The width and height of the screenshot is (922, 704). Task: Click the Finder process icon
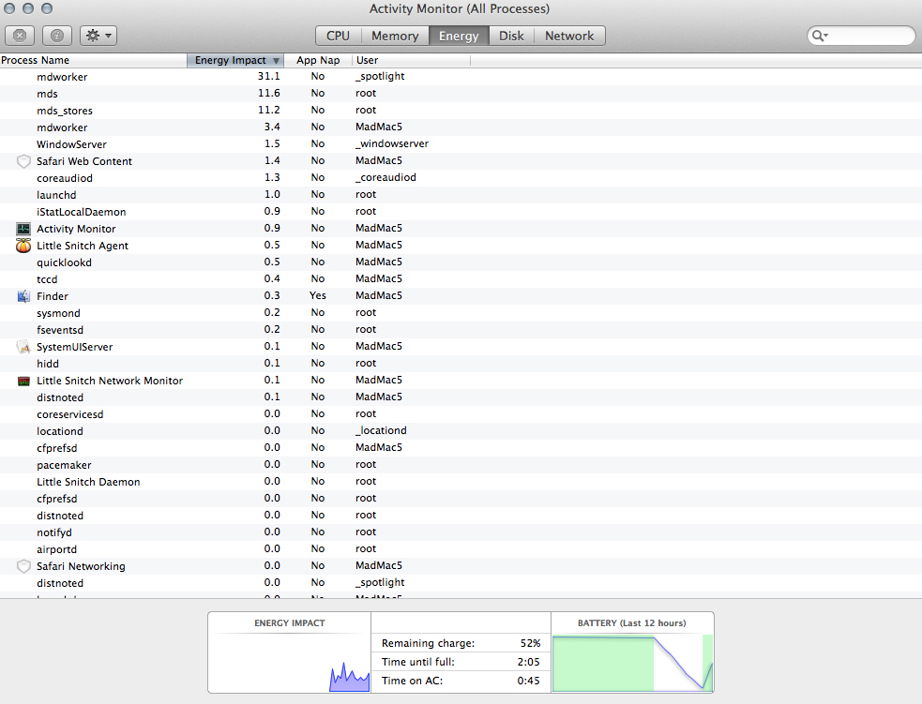coord(23,296)
